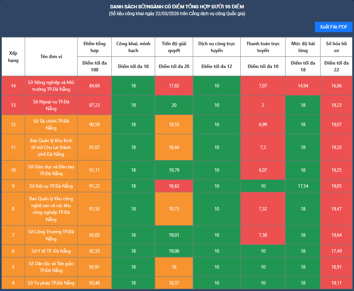The height and width of the screenshot is (291, 354).
Task: Click the progress score 19,79 cell
Action: point(174,170)
